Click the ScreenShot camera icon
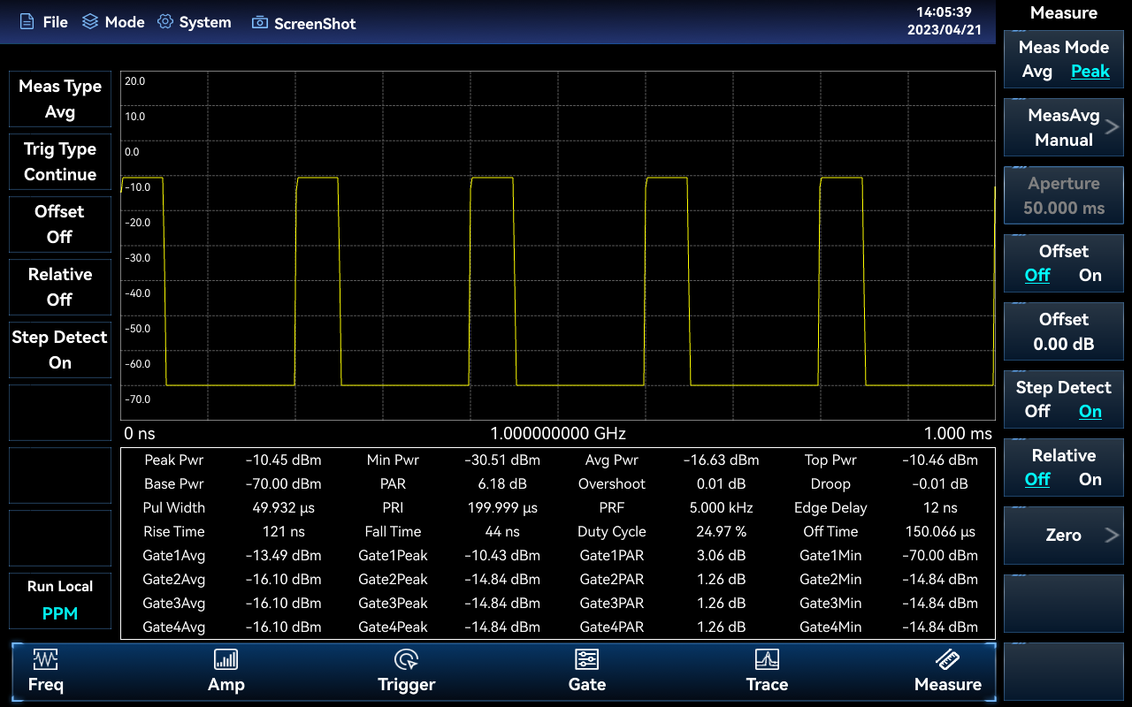 click(x=260, y=23)
